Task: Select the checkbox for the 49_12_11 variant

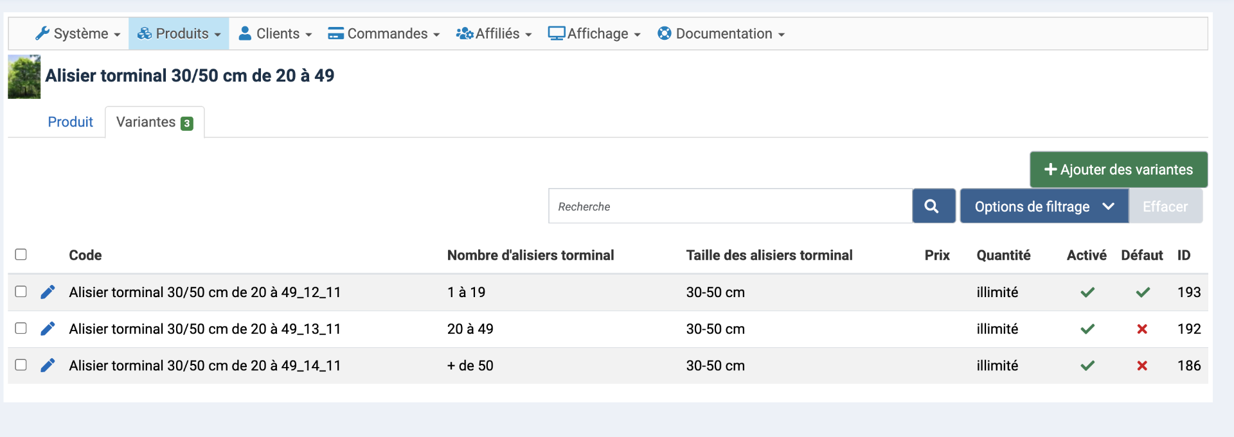Action: coord(21,292)
